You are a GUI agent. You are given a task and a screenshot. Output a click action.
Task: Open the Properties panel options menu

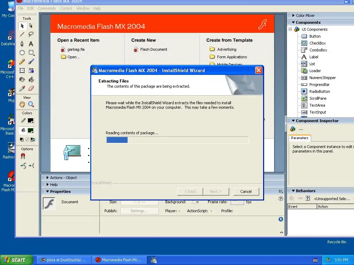(x=281, y=192)
